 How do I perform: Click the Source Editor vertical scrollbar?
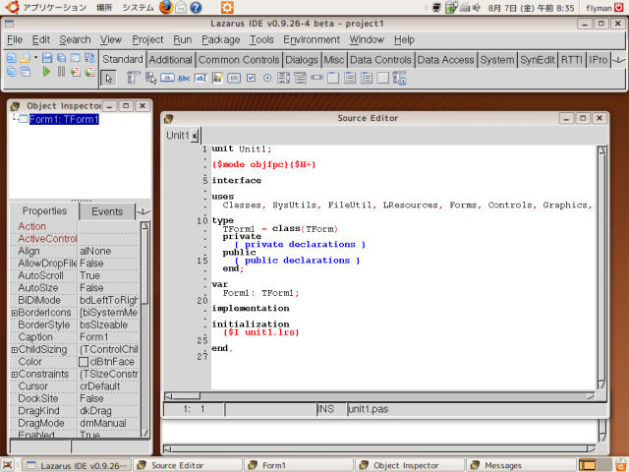pyautogui.click(x=601, y=267)
